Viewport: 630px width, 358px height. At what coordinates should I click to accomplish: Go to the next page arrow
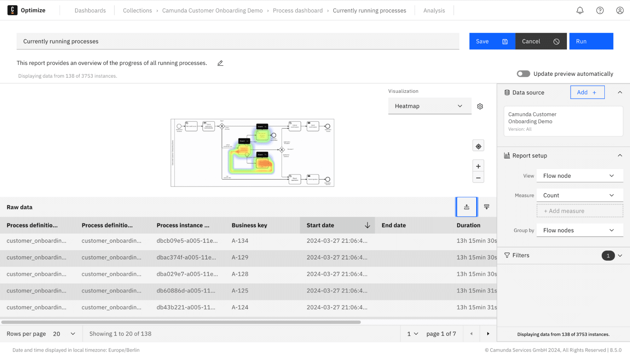[x=488, y=334]
